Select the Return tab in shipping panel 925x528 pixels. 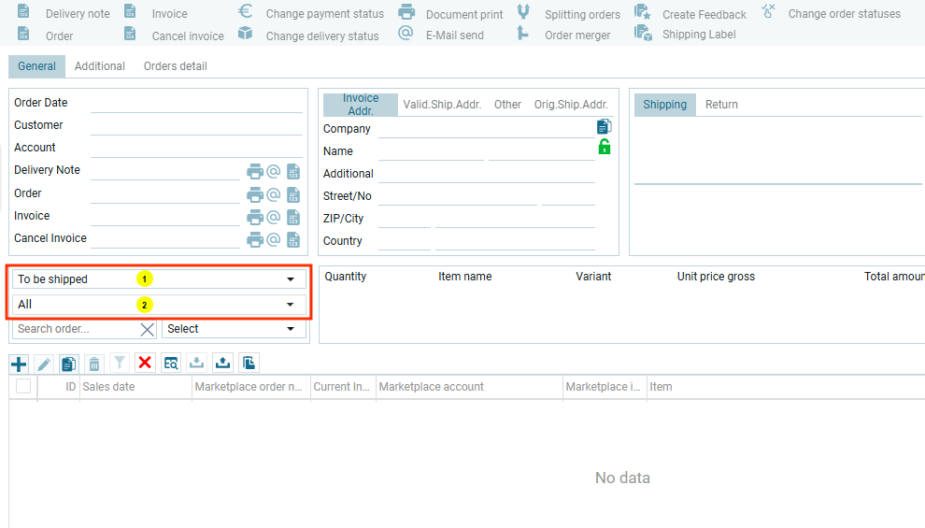click(721, 105)
